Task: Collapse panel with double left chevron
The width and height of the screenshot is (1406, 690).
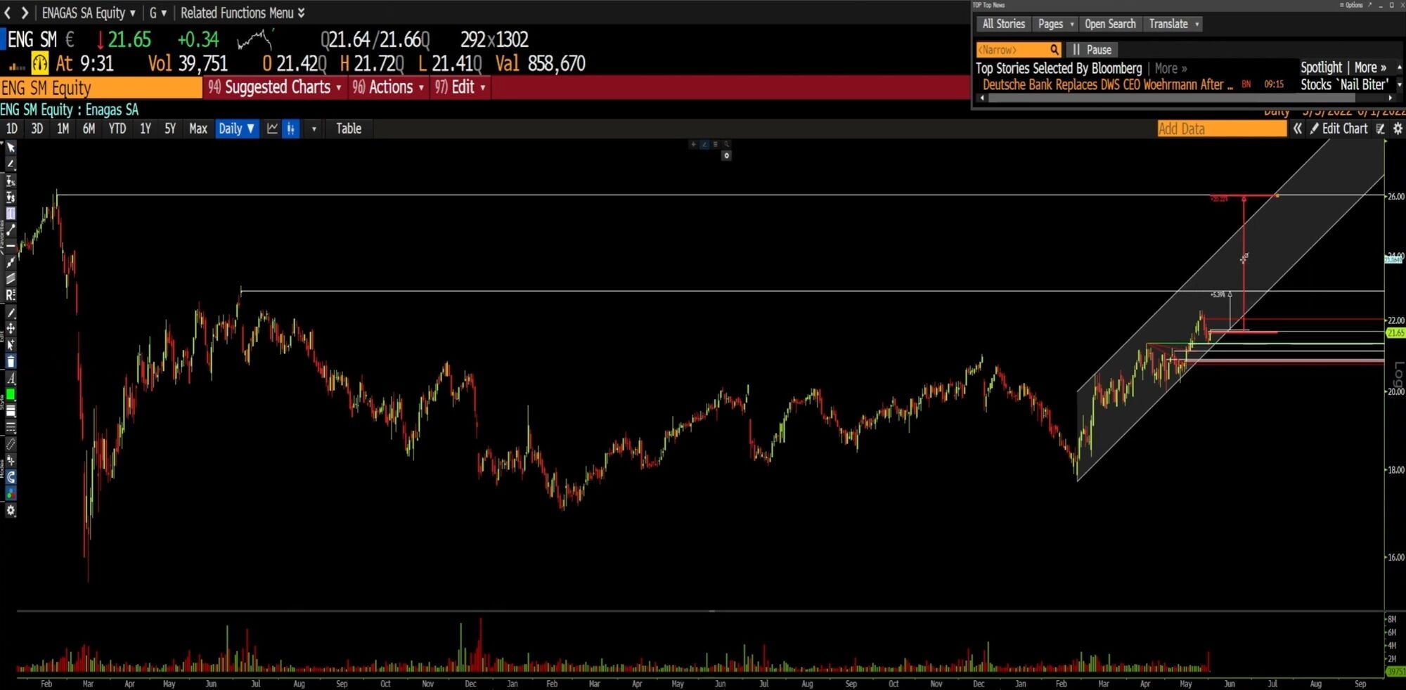Action: coord(1298,129)
